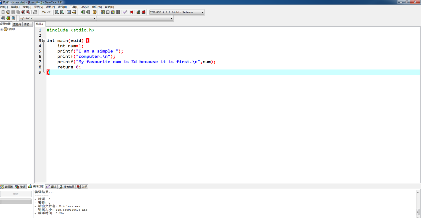Switch to the 资源 bottom tab

point(21,187)
